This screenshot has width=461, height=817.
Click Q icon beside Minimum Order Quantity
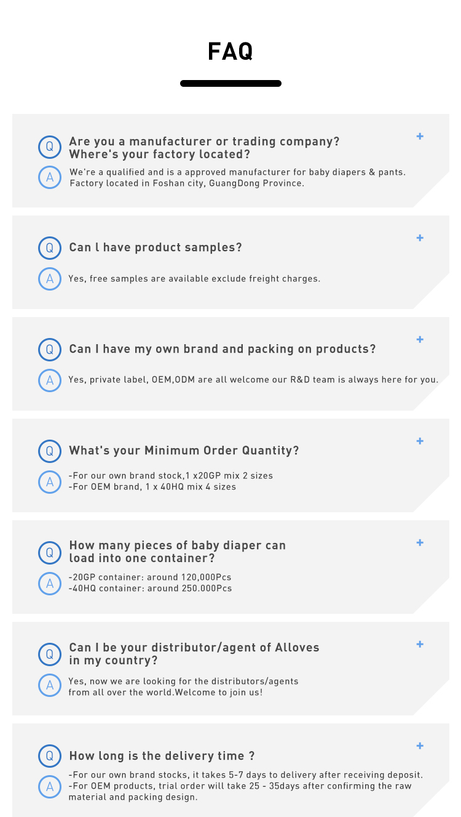point(50,451)
